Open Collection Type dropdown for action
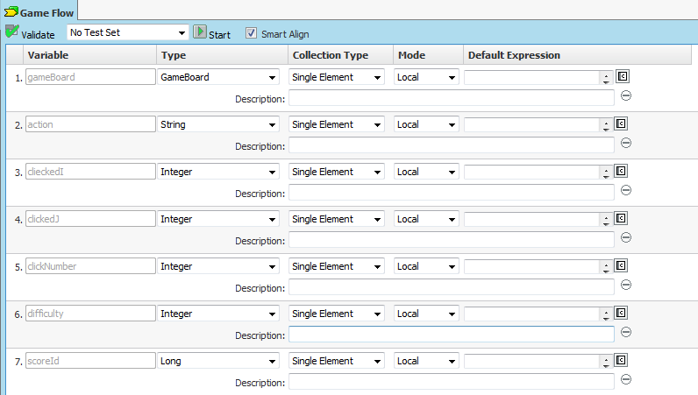Viewport: 698px width, 395px height. click(337, 124)
